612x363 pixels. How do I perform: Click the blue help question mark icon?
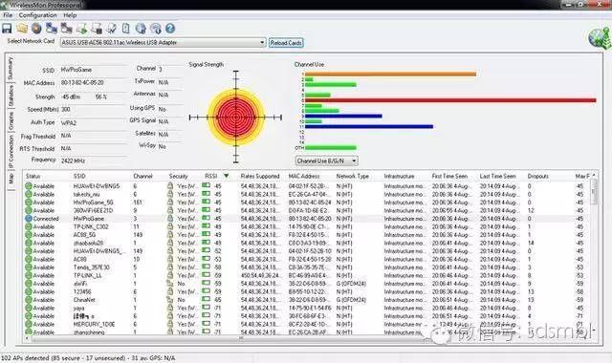click(170, 29)
